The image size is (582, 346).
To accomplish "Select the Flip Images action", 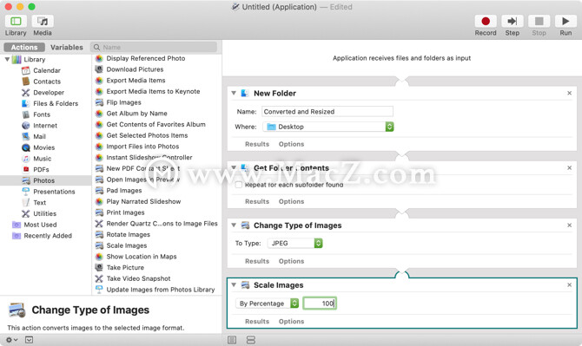I will (123, 102).
